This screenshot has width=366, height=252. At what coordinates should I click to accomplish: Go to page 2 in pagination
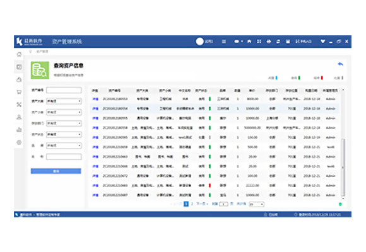(x=192, y=204)
